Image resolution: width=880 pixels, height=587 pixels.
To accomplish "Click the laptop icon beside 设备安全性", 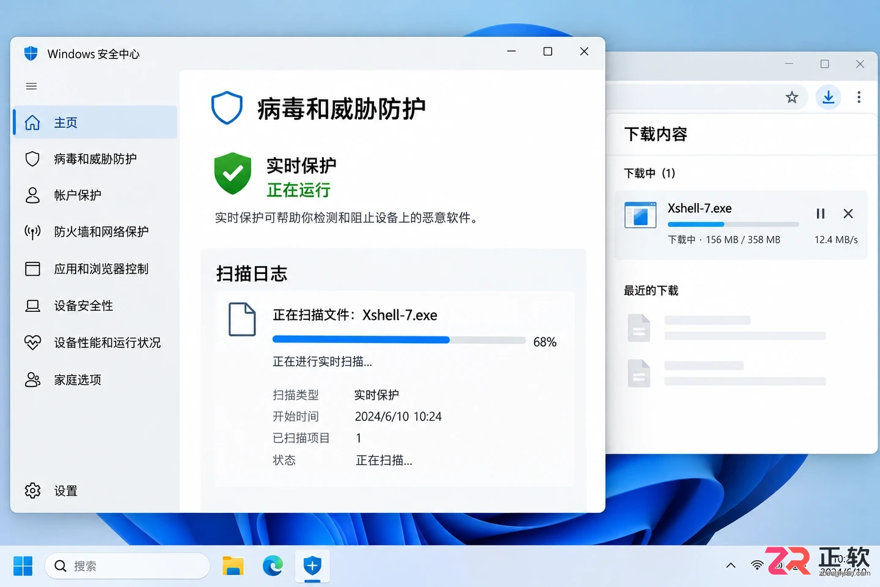I will pos(32,306).
